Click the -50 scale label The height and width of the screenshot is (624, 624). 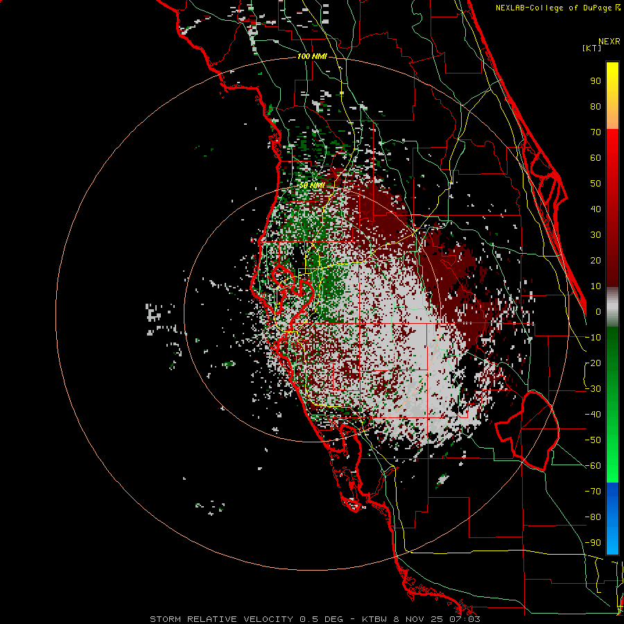click(x=593, y=440)
